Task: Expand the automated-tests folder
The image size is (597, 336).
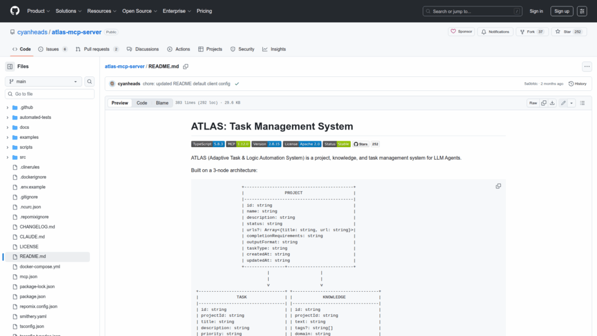Action: coord(7,117)
